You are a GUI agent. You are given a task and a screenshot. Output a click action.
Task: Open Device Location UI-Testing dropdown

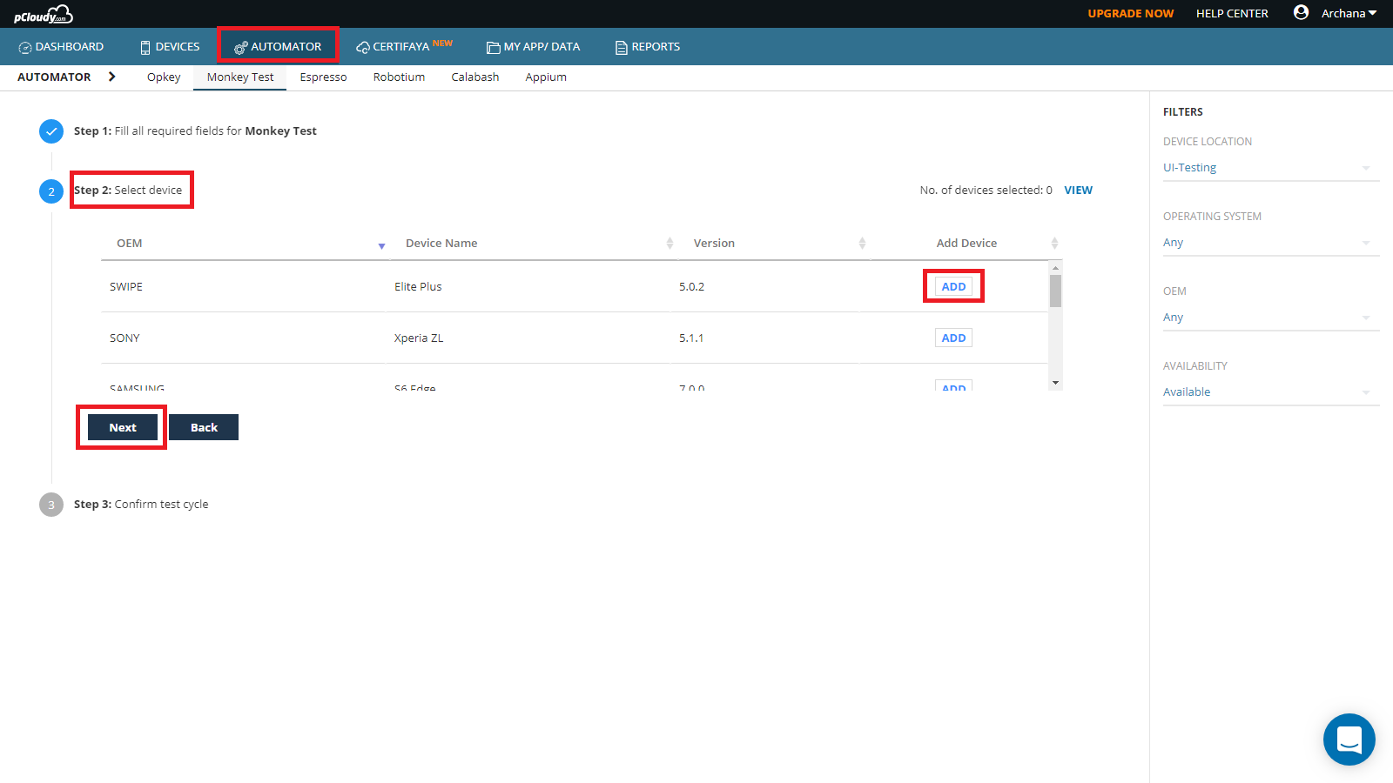coord(1271,168)
